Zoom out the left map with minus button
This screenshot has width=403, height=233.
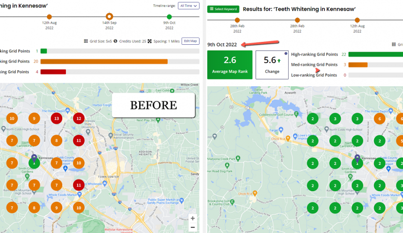point(193,227)
